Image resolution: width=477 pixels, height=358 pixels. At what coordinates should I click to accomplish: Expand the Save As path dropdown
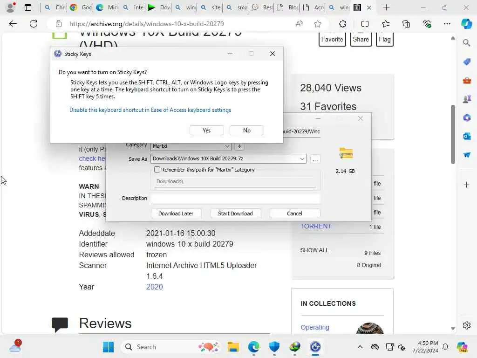pyautogui.click(x=302, y=158)
